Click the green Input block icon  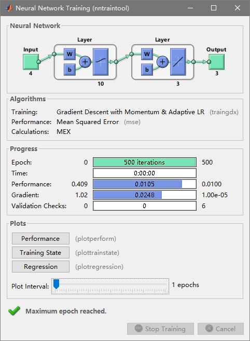(x=31, y=62)
